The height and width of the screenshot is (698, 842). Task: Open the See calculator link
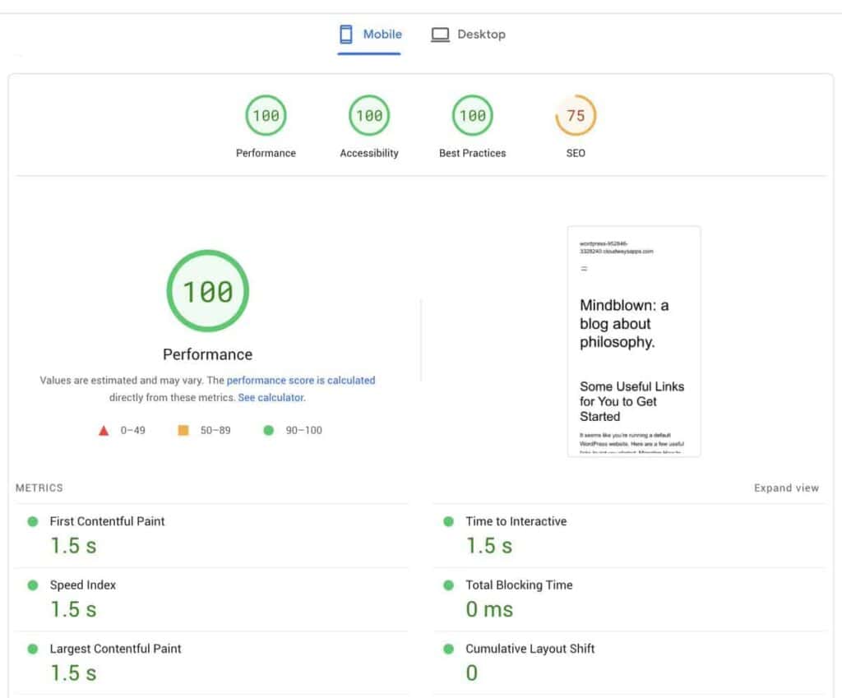271,398
